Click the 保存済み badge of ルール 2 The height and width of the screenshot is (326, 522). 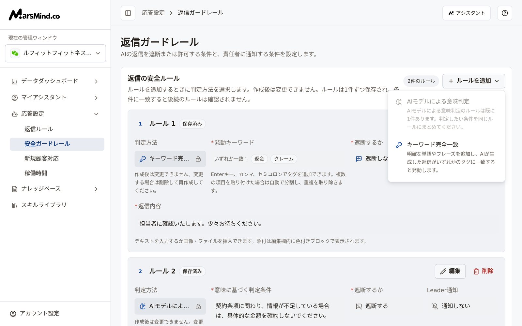coord(192,271)
